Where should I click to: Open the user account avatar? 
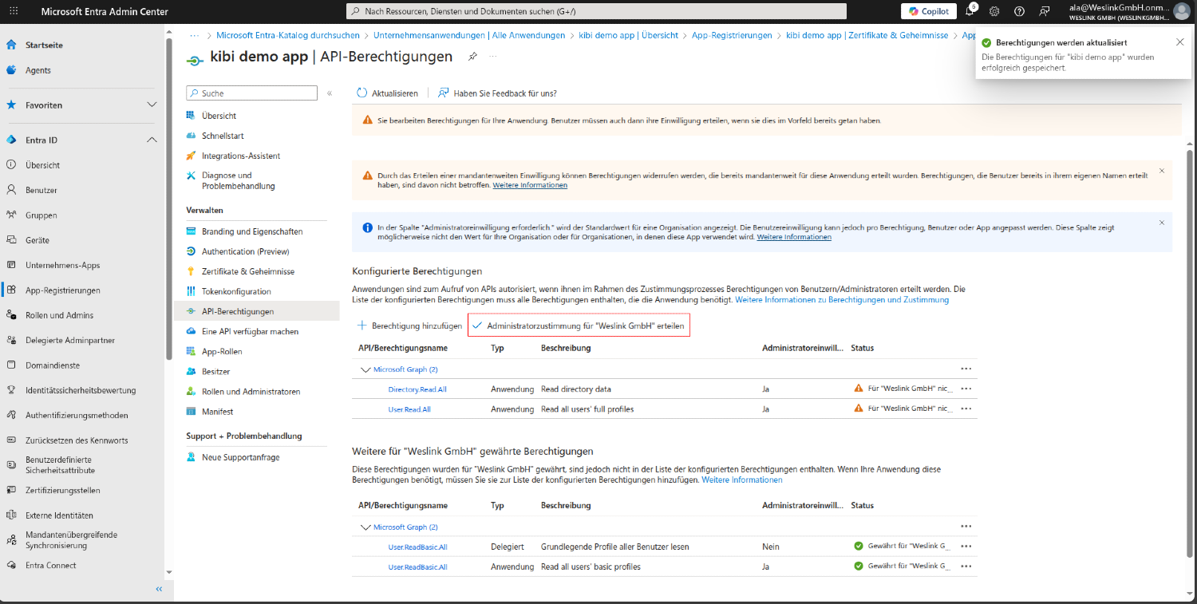coord(1182,11)
